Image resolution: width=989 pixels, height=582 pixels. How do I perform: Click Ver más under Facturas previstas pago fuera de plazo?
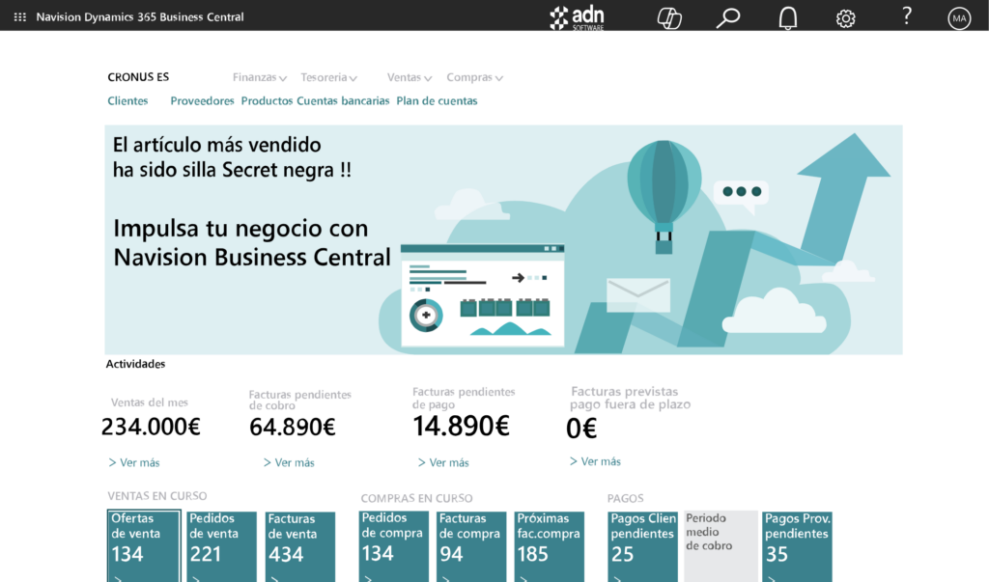click(595, 461)
